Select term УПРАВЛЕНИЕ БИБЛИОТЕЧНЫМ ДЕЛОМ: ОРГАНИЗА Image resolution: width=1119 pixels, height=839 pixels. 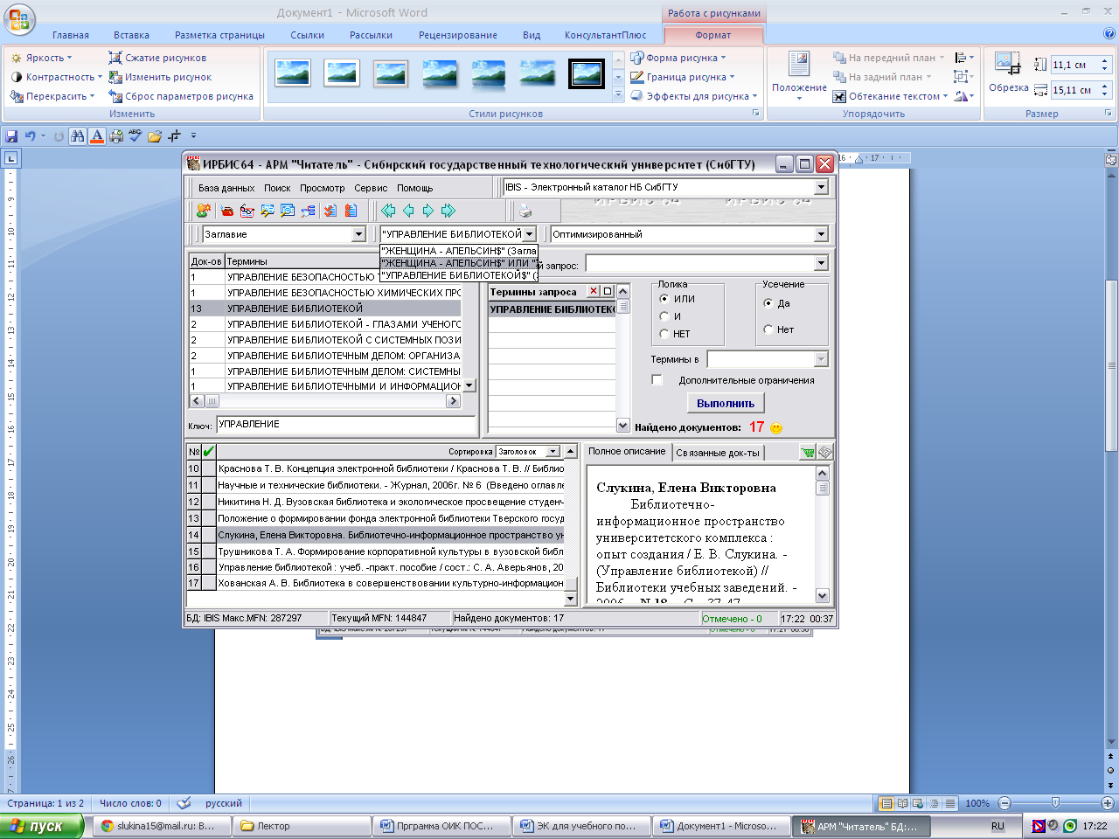pos(325,356)
